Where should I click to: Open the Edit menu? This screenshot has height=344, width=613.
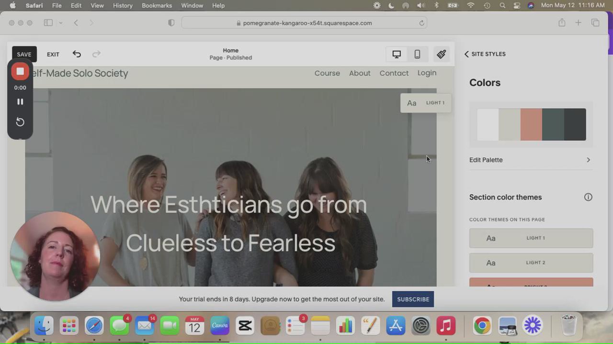tap(76, 5)
